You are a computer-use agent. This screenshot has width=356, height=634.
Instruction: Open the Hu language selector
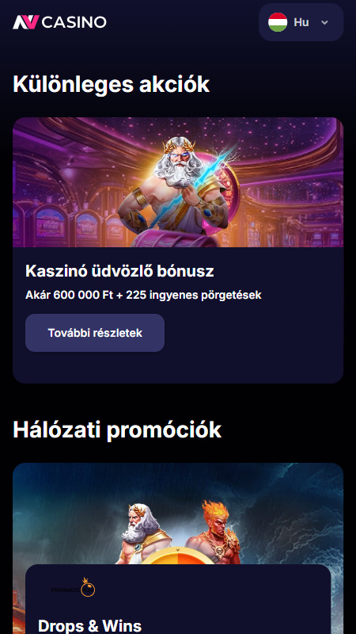(301, 22)
